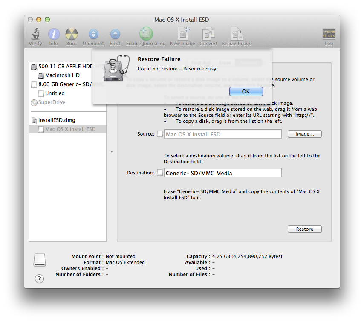Image resolution: width=364 pixels, height=322 pixels.
Task: Select the Burn disc icon
Action: (x=72, y=34)
